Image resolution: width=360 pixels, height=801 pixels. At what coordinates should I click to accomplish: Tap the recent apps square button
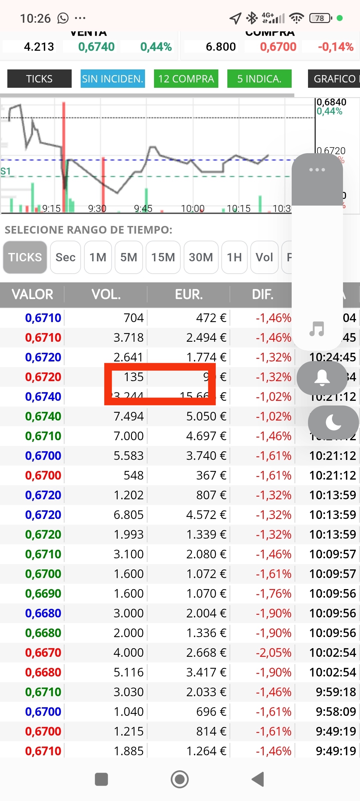(101, 780)
